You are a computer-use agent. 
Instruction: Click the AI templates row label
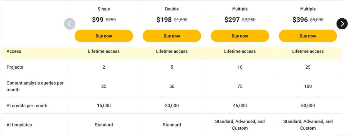(19, 125)
